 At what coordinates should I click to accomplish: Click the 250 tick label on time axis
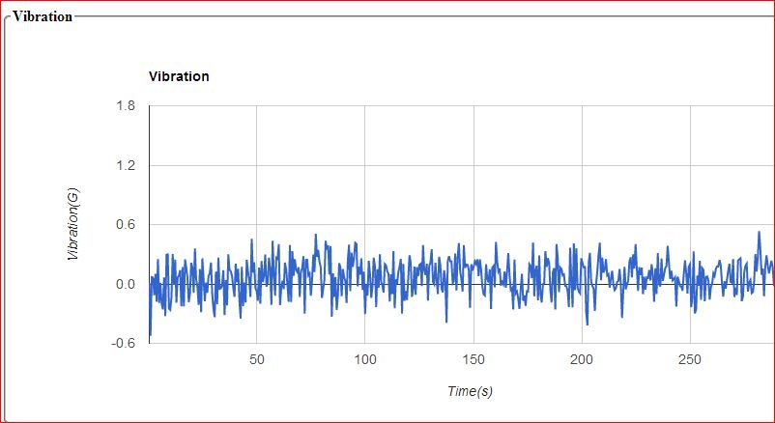690,360
